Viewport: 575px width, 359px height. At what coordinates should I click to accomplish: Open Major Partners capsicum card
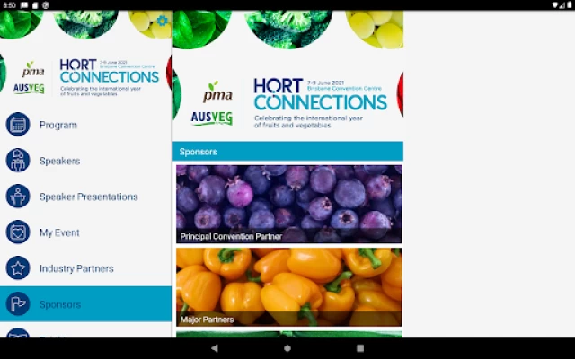tap(289, 287)
